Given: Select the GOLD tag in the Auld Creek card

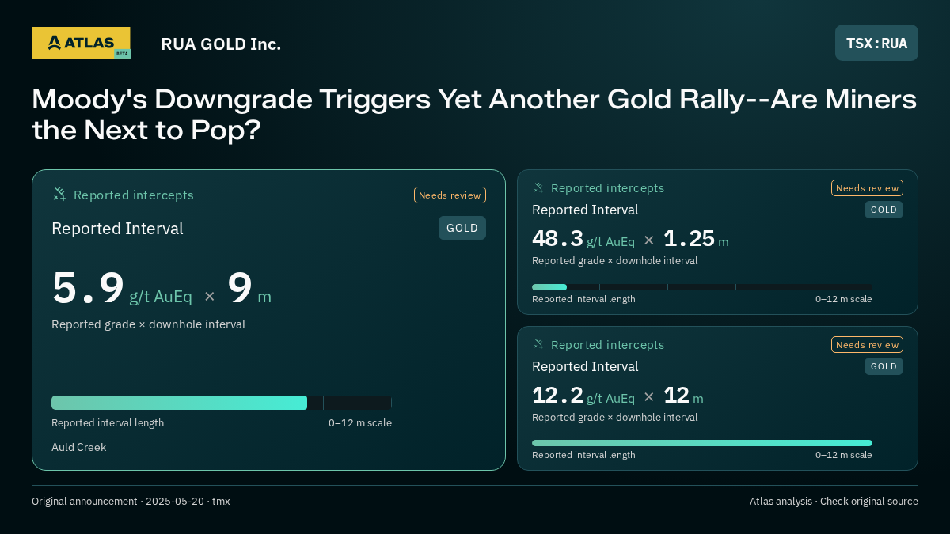Looking at the screenshot, I should (x=462, y=228).
